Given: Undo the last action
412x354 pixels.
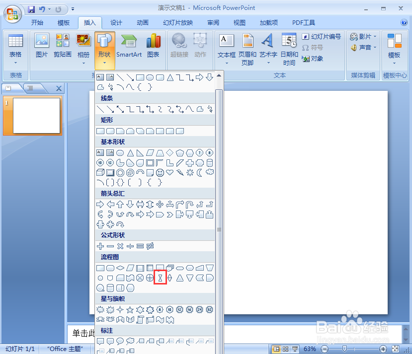Looking at the screenshot, I should pyautogui.click(x=42, y=9).
